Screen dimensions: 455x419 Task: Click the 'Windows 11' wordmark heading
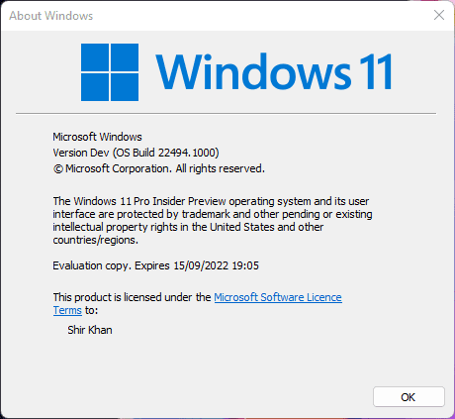point(274,71)
